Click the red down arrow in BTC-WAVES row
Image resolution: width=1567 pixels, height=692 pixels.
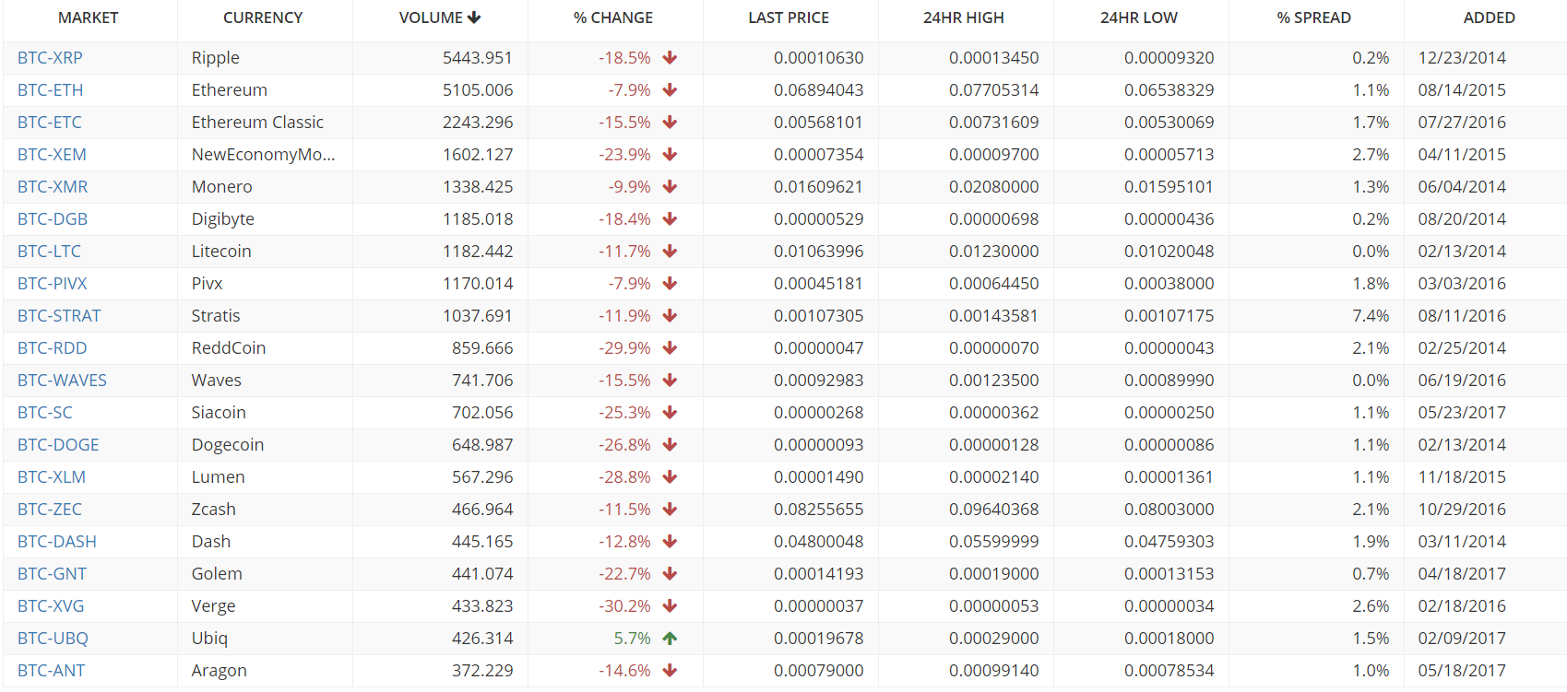(670, 381)
